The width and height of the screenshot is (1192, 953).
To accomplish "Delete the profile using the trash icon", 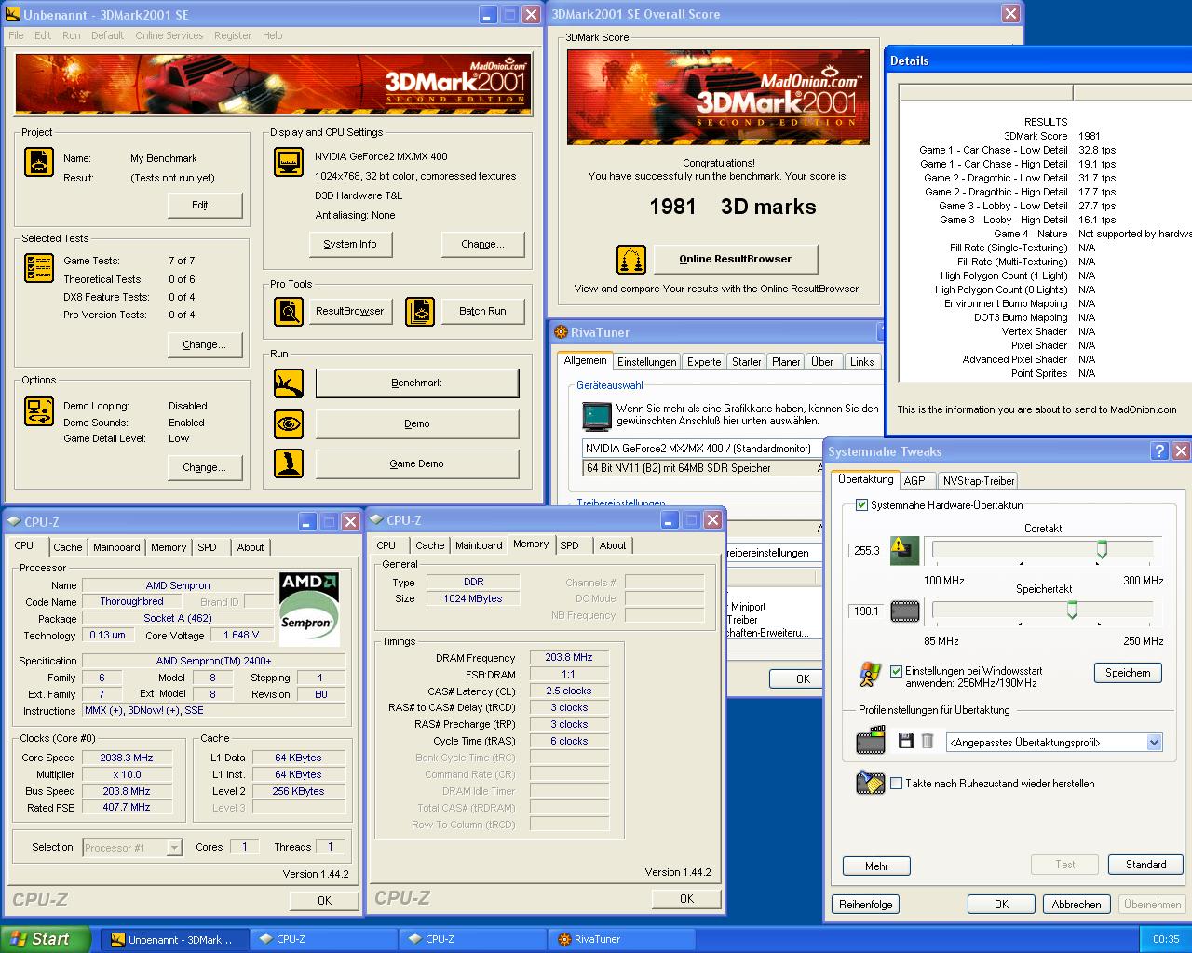I will pyautogui.click(x=928, y=742).
